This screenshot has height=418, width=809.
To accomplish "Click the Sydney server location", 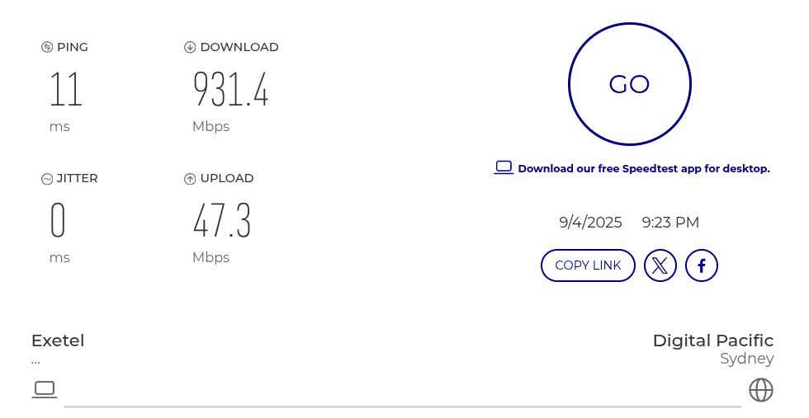I will 746,359.
